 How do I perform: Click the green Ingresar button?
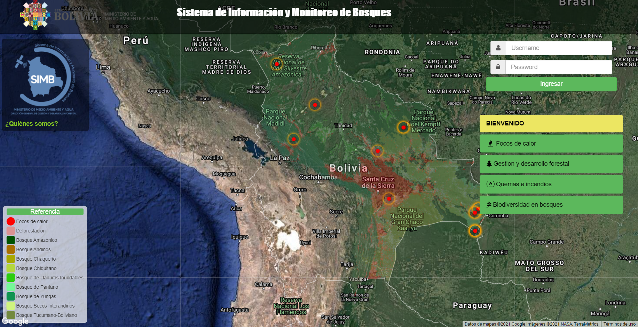click(551, 84)
